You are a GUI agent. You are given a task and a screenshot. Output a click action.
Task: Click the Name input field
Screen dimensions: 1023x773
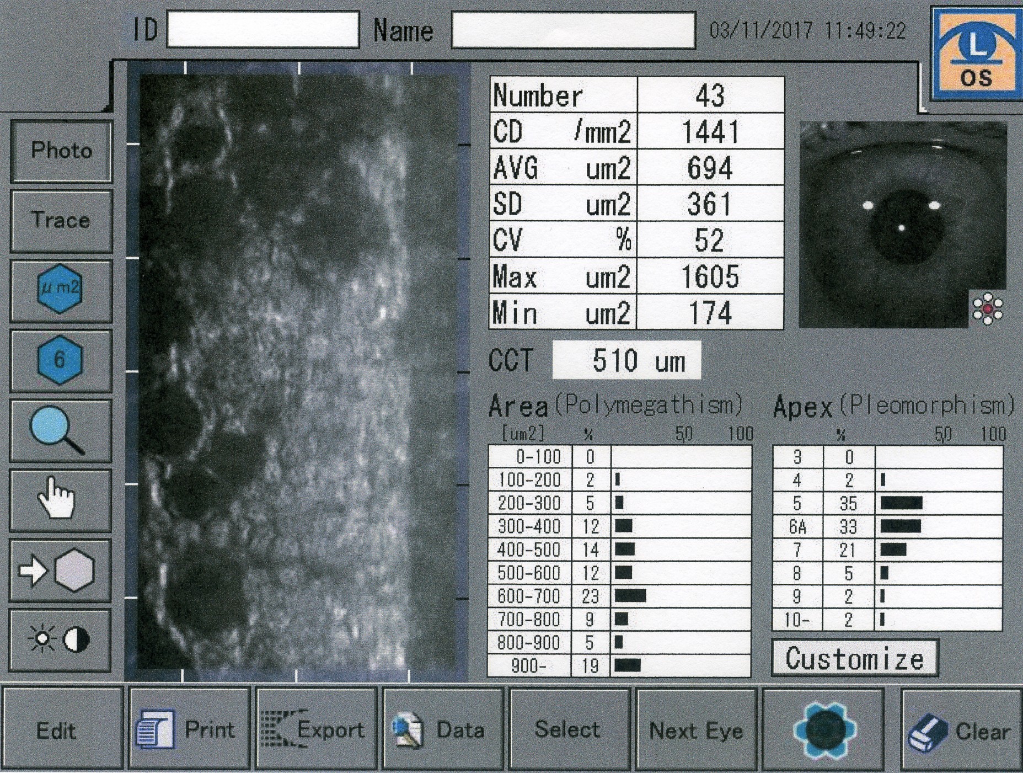573,30
